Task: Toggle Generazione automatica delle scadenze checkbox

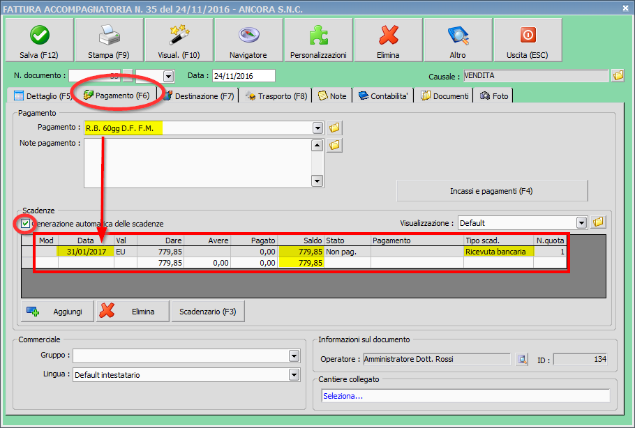Action: click(x=26, y=223)
